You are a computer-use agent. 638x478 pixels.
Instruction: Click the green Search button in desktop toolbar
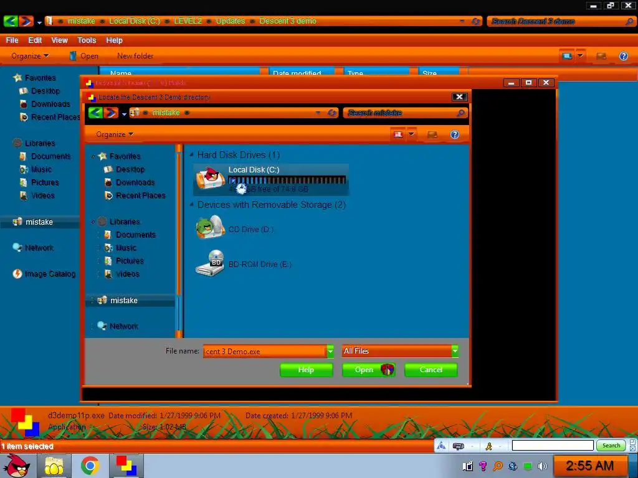611,446
